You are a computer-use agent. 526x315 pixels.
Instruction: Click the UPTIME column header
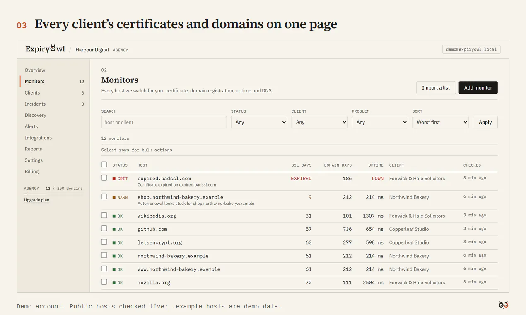(376, 165)
